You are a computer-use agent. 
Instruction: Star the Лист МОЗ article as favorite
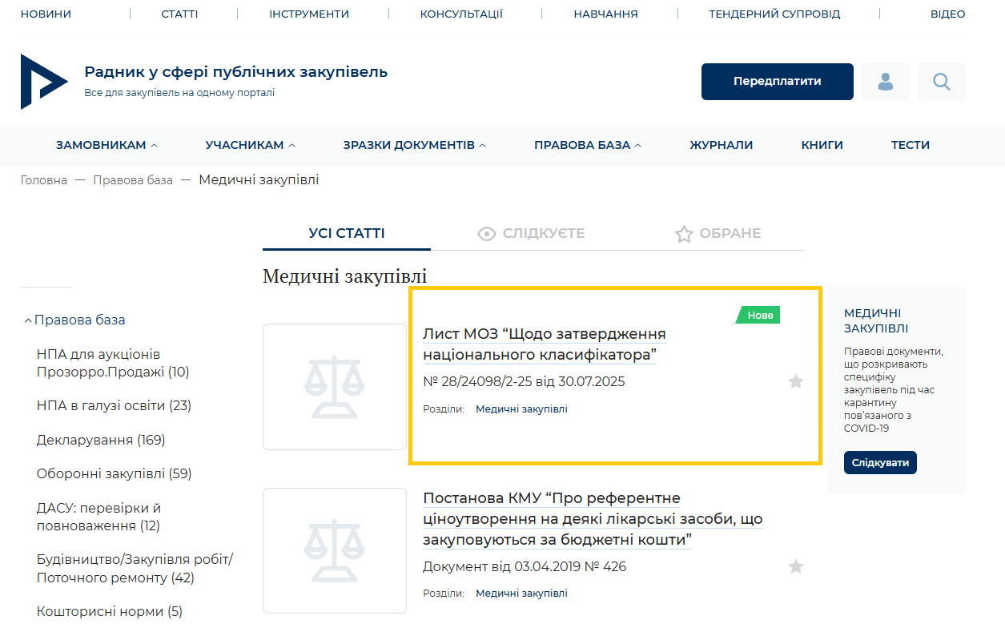click(x=795, y=381)
